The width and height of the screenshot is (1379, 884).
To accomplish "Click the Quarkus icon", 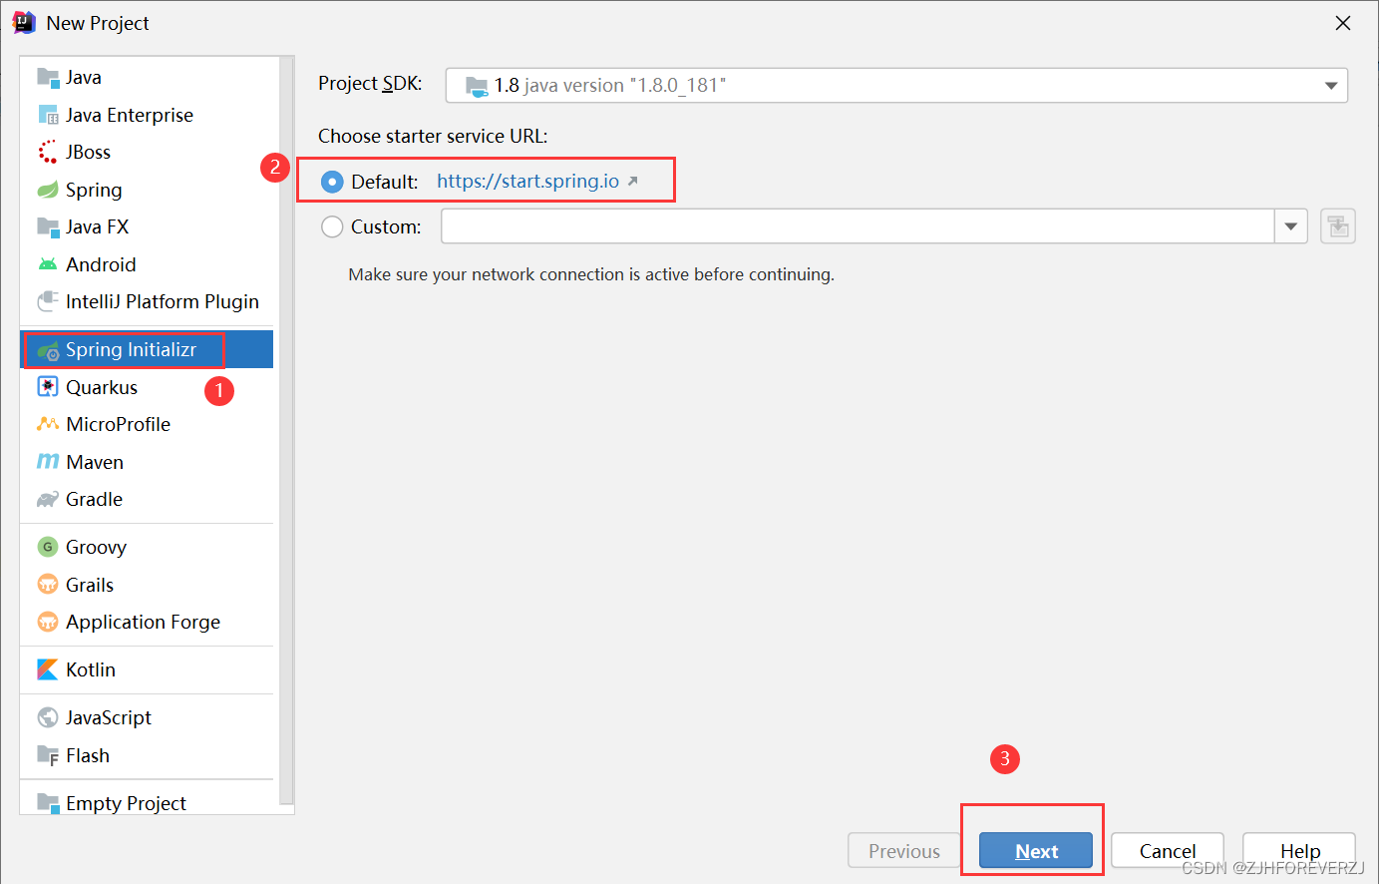I will (x=47, y=387).
